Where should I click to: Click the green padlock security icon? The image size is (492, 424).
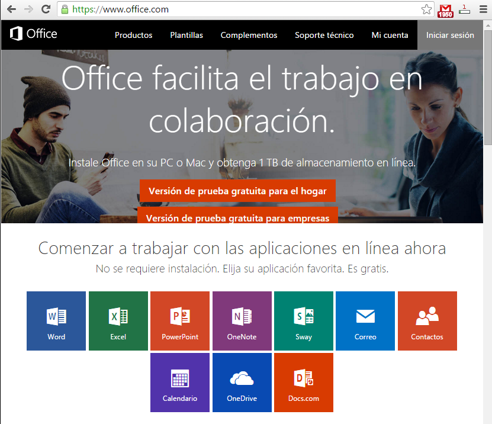(65, 9)
